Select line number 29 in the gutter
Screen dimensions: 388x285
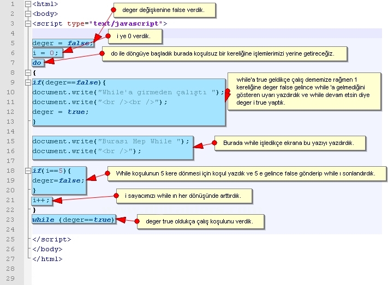pos(10,278)
